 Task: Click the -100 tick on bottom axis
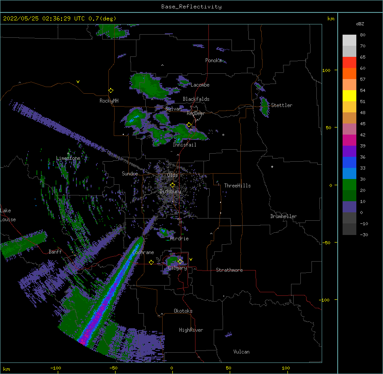click(56, 368)
